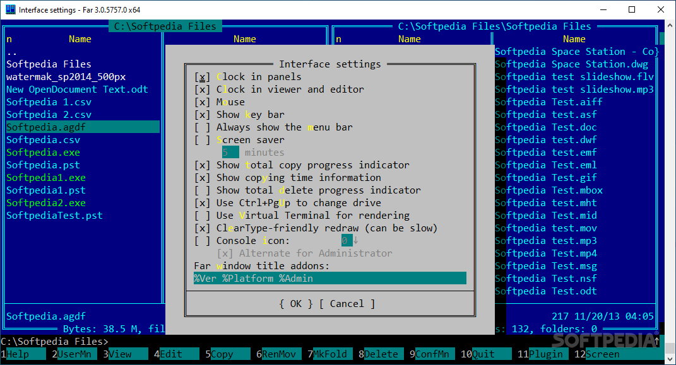The width and height of the screenshot is (676, 365).
Task: Select Softpedia1.pst file
Action: pyautogui.click(x=45, y=190)
